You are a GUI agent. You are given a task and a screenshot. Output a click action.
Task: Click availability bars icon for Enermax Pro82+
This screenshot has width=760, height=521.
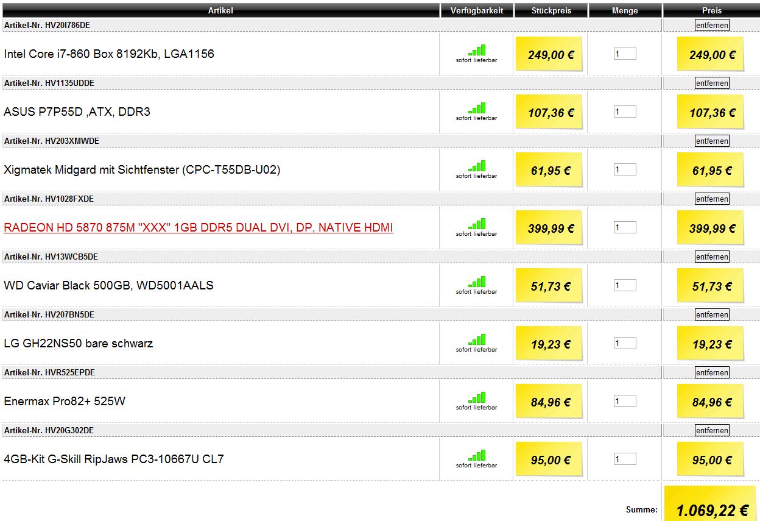pyautogui.click(x=477, y=397)
